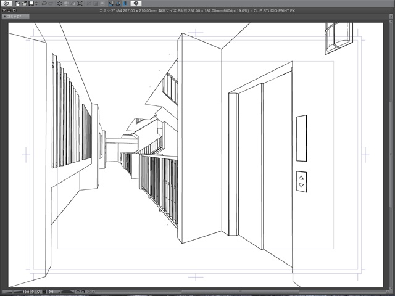Save the comic with the Save icon

(x=31, y=3)
